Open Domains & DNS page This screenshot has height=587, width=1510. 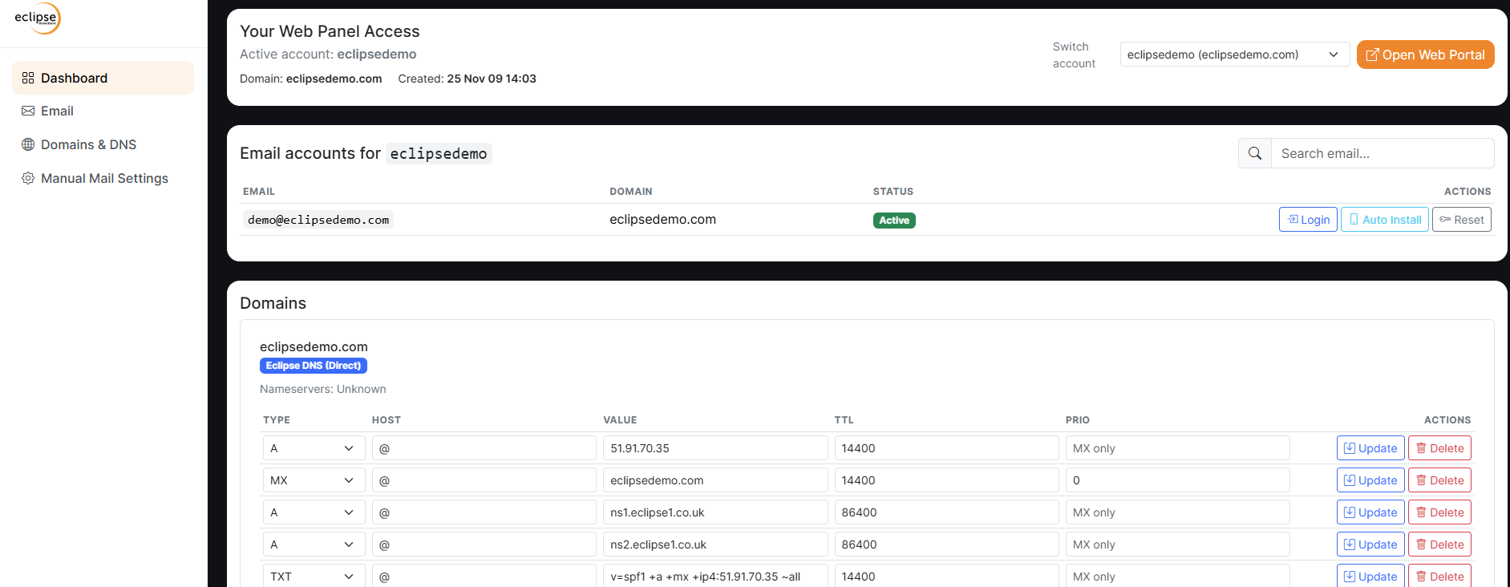[x=88, y=145]
